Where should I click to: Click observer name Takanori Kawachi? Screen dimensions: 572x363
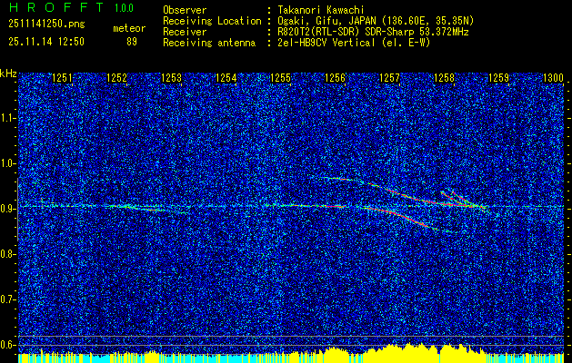click(x=319, y=10)
